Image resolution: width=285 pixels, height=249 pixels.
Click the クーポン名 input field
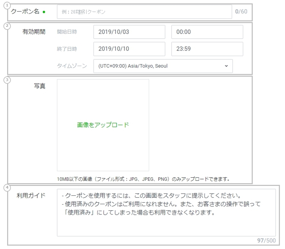(144, 12)
